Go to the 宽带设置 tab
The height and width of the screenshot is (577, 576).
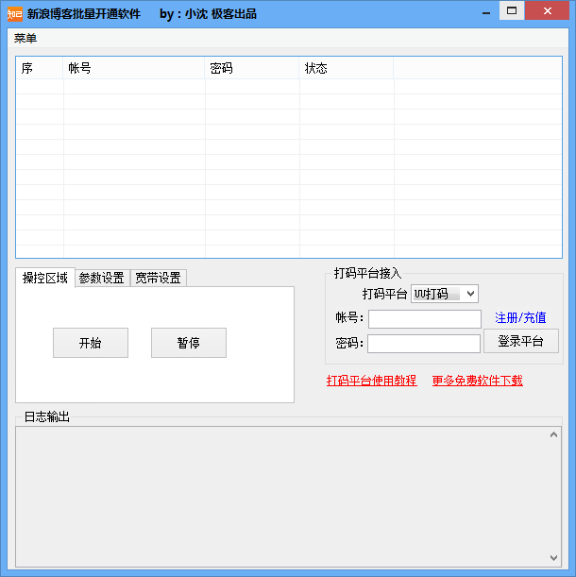(x=158, y=278)
